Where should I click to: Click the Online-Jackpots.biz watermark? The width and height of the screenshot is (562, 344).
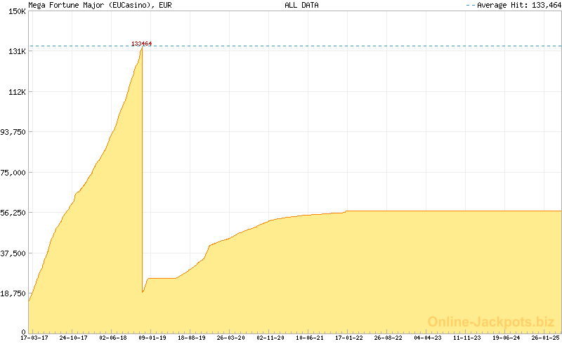(491, 322)
